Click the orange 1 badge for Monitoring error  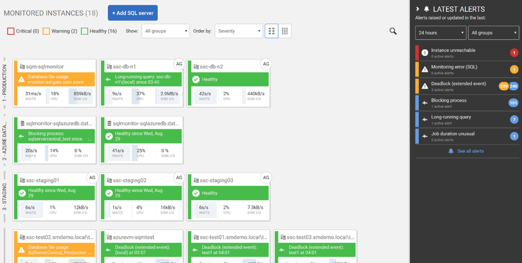click(514, 69)
